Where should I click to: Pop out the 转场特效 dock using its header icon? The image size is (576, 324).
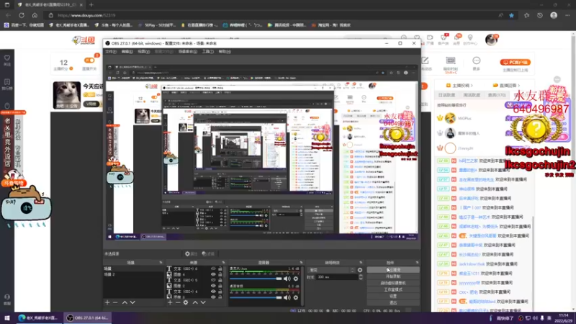click(x=361, y=263)
